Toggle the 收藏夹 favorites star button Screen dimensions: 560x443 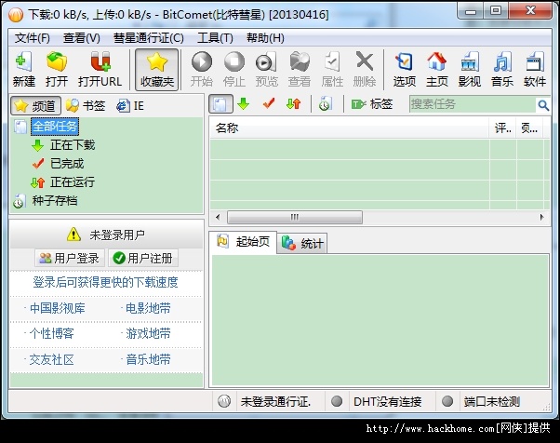click(157, 70)
